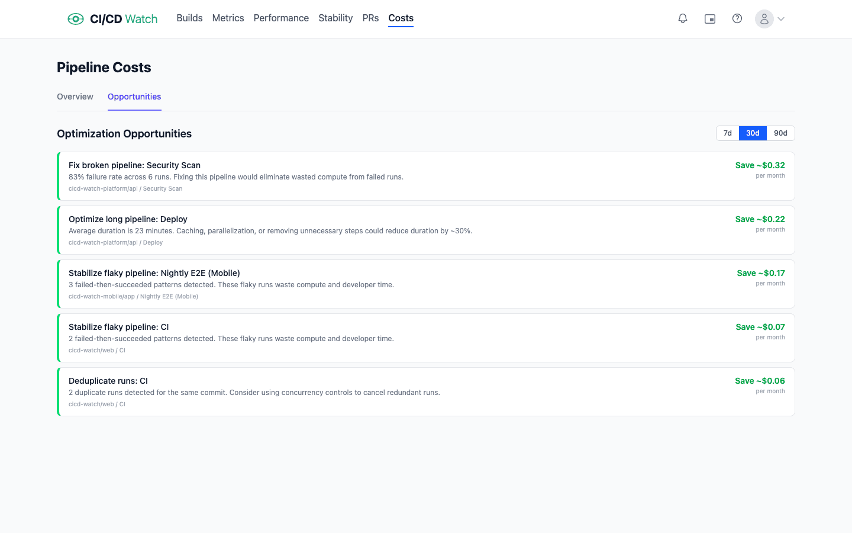Open the sidebar panel icon
The width and height of the screenshot is (852, 533).
point(710,18)
